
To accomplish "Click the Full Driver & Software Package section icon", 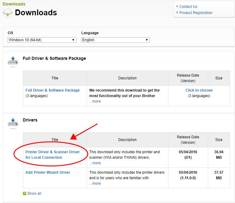I will coord(13,60).
